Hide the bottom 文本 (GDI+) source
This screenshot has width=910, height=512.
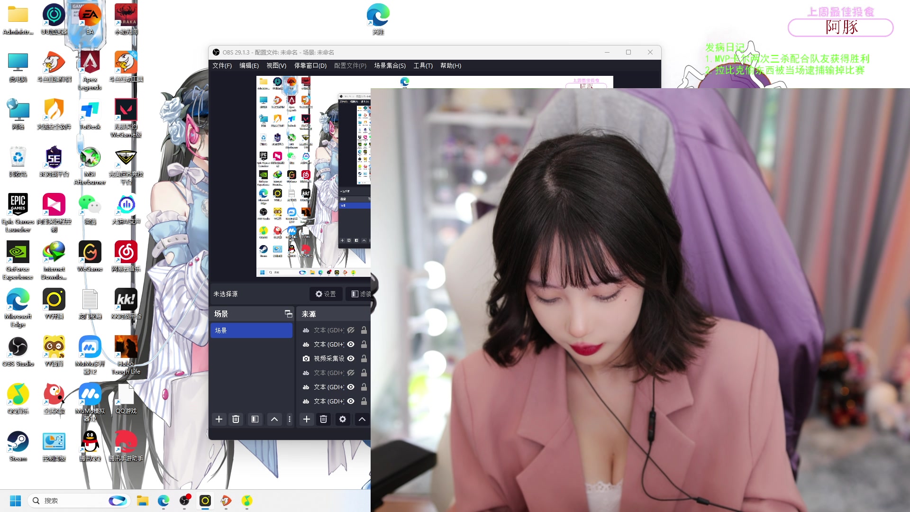coord(351,401)
